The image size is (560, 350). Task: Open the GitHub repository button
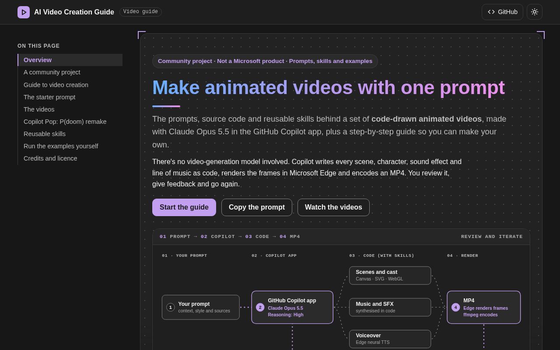coord(502,12)
